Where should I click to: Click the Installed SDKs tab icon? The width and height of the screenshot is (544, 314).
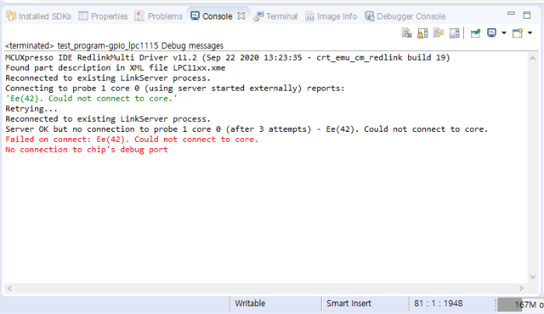(x=11, y=16)
